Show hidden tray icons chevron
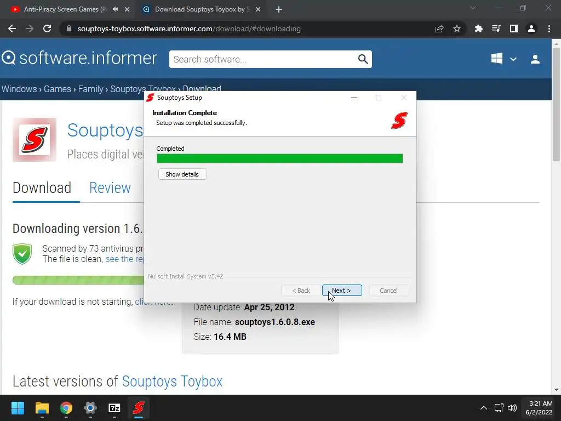The width and height of the screenshot is (561, 421). (483, 408)
